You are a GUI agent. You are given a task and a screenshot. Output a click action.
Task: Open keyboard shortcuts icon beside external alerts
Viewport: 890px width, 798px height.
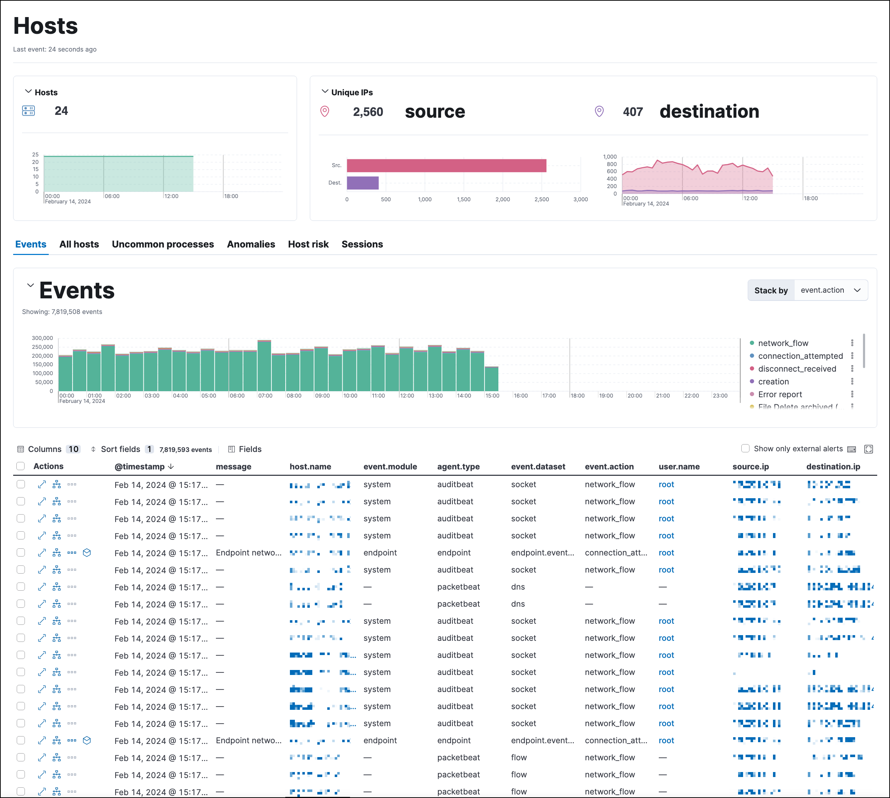(852, 449)
